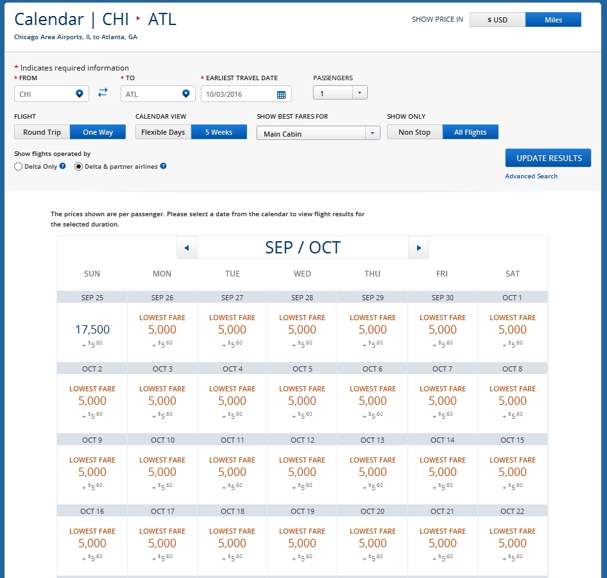Viewport: 607px width, 578px height.
Task: Click the earliest travel date input field
Action: [238, 94]
